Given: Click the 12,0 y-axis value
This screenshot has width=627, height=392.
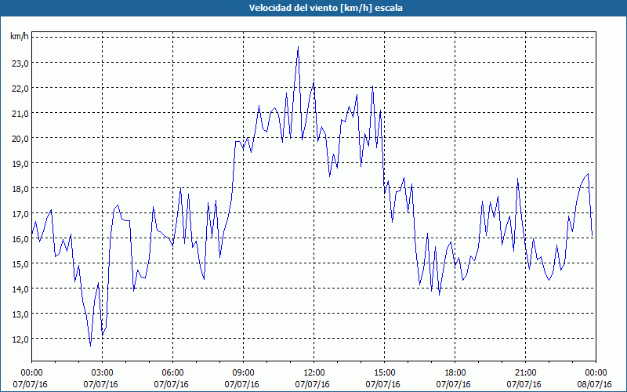Looking at the screenshot, I should [x=20, y=339].
